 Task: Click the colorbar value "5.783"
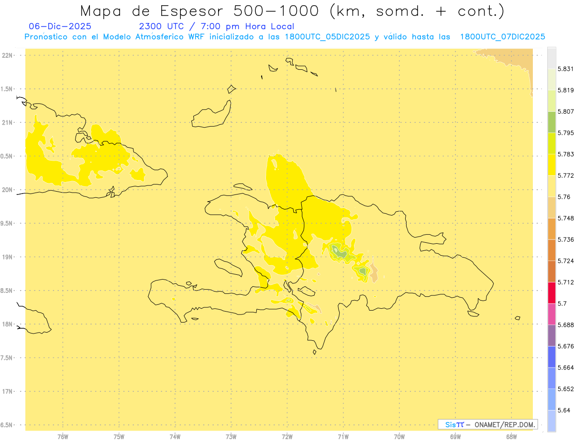tap(565, 154)
